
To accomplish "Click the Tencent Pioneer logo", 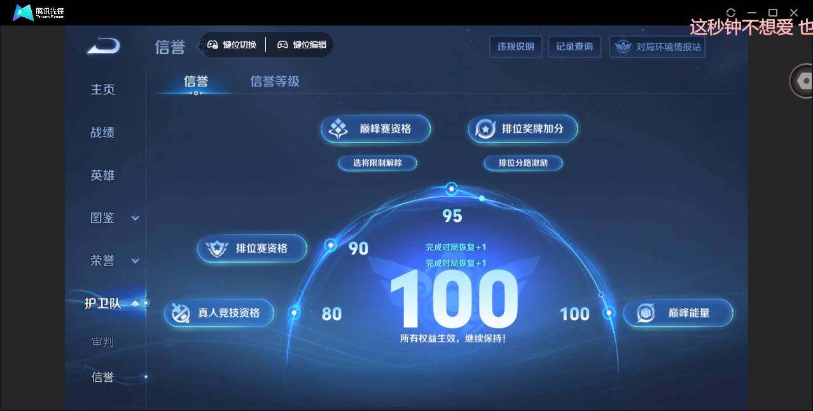I will click(39, 12).
